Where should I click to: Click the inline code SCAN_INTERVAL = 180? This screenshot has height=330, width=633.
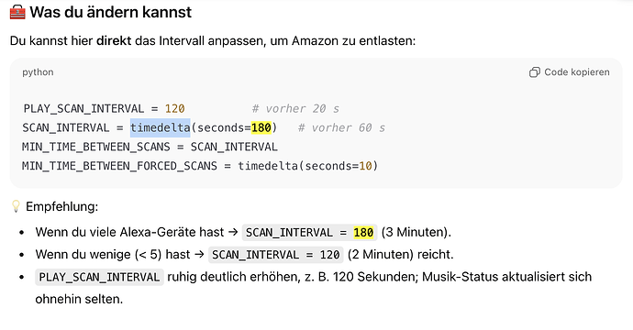310,232
